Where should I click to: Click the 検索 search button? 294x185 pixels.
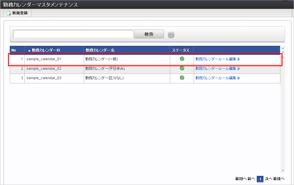tap(149, 34)
